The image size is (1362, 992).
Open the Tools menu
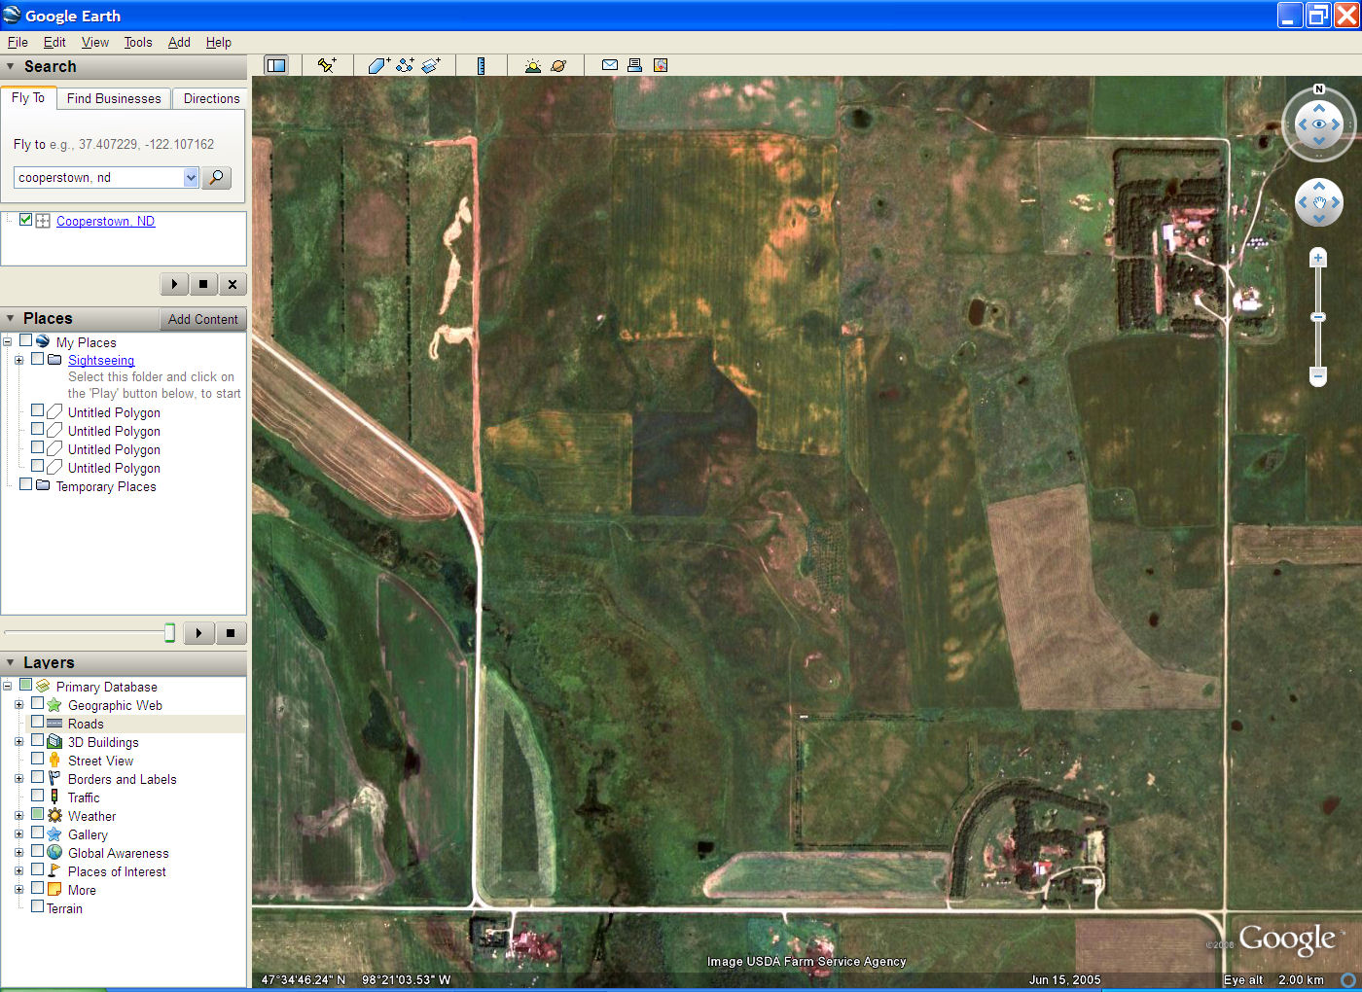tap(138, 42)
